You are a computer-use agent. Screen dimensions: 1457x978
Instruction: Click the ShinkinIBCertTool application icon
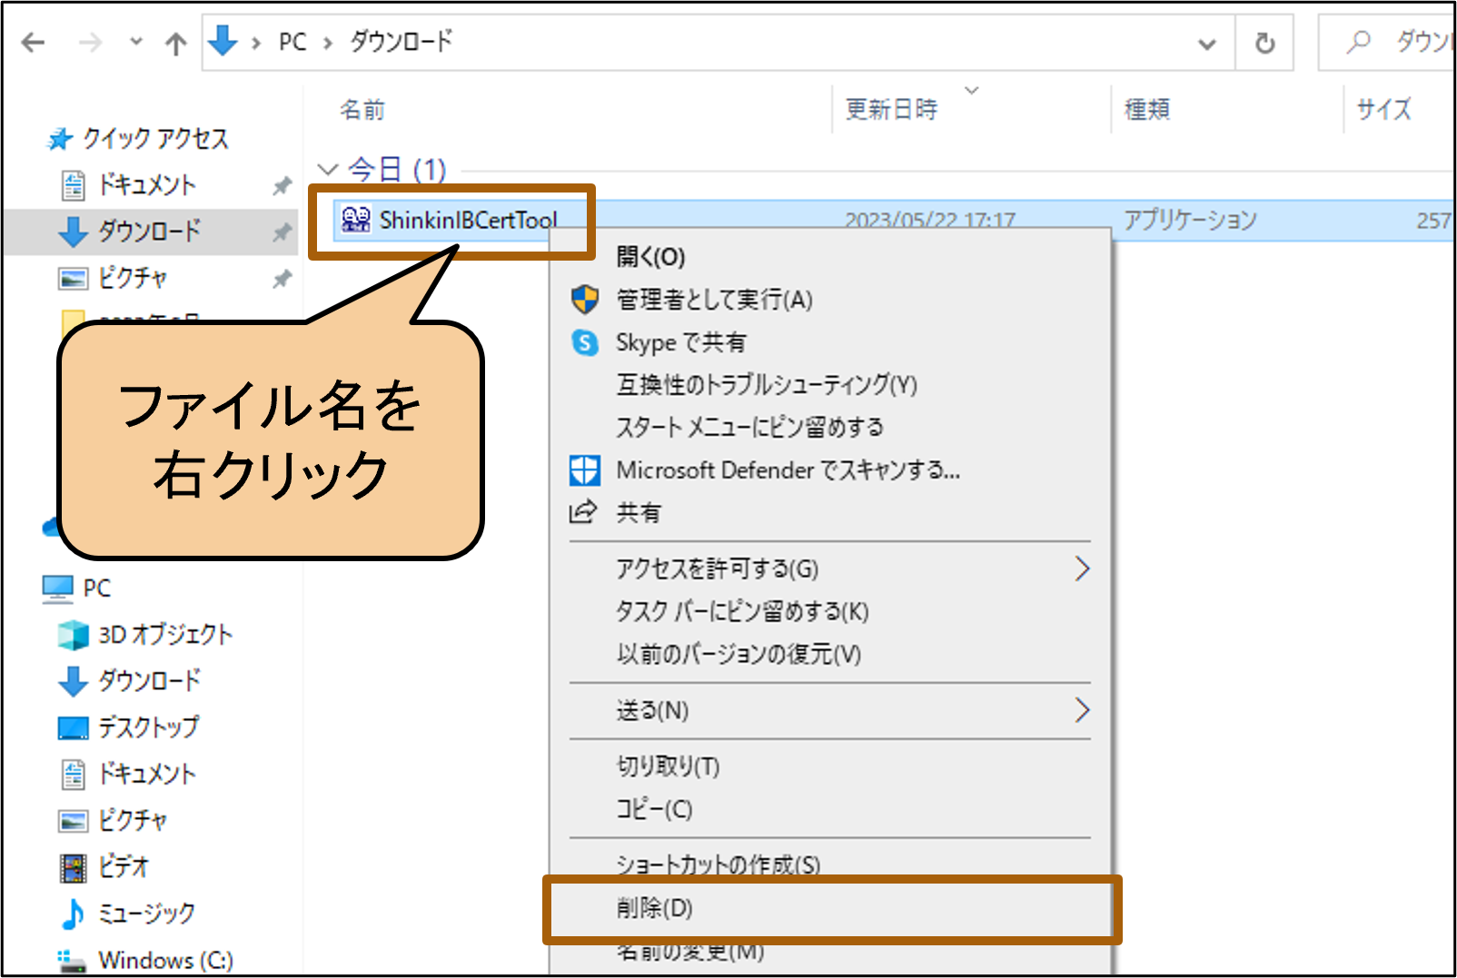355,219
